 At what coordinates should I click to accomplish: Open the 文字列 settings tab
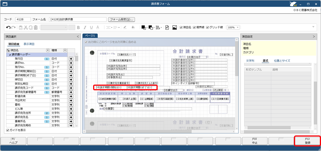tap(250, 61)
